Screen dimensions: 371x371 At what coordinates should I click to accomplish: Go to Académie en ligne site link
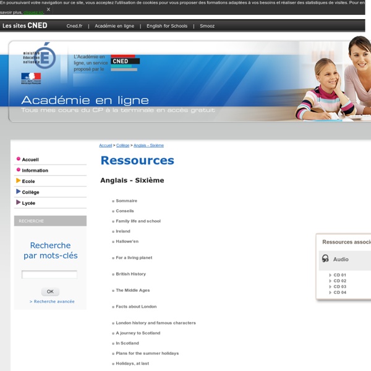113,26
